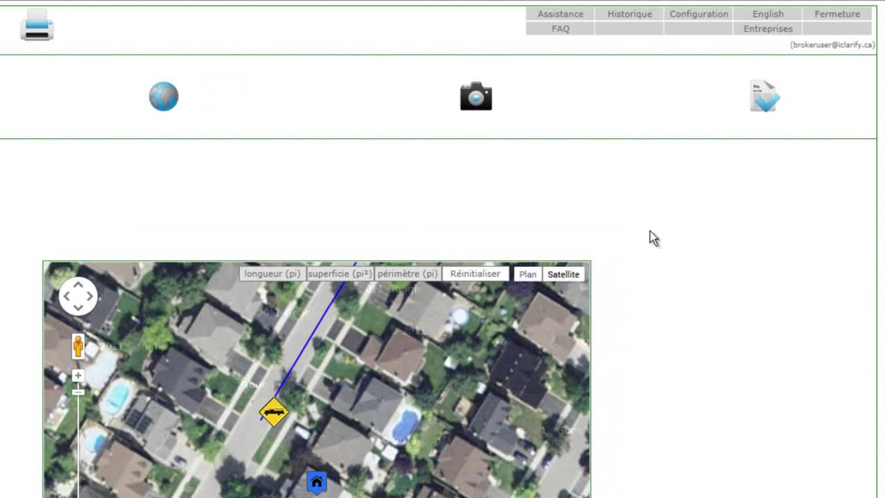
Task: Click the printer icon
Action: [37, 25]
